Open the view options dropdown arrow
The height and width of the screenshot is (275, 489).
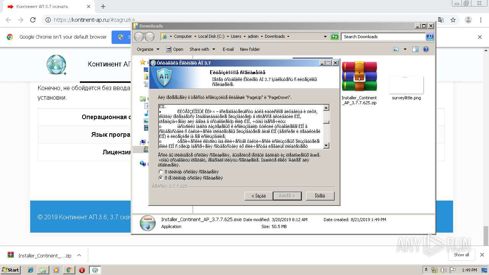tap(405, 49)
